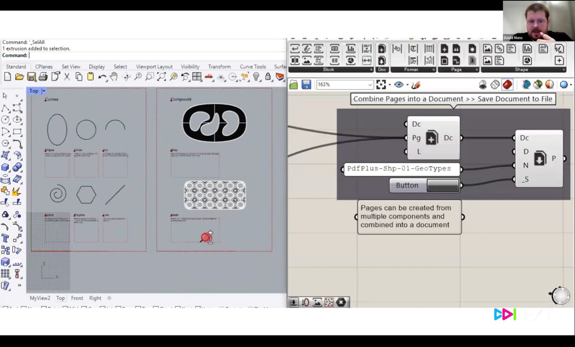Select the Pan hand tool
This screenshot has height=347, width=575.
click(x=114, y=77)
